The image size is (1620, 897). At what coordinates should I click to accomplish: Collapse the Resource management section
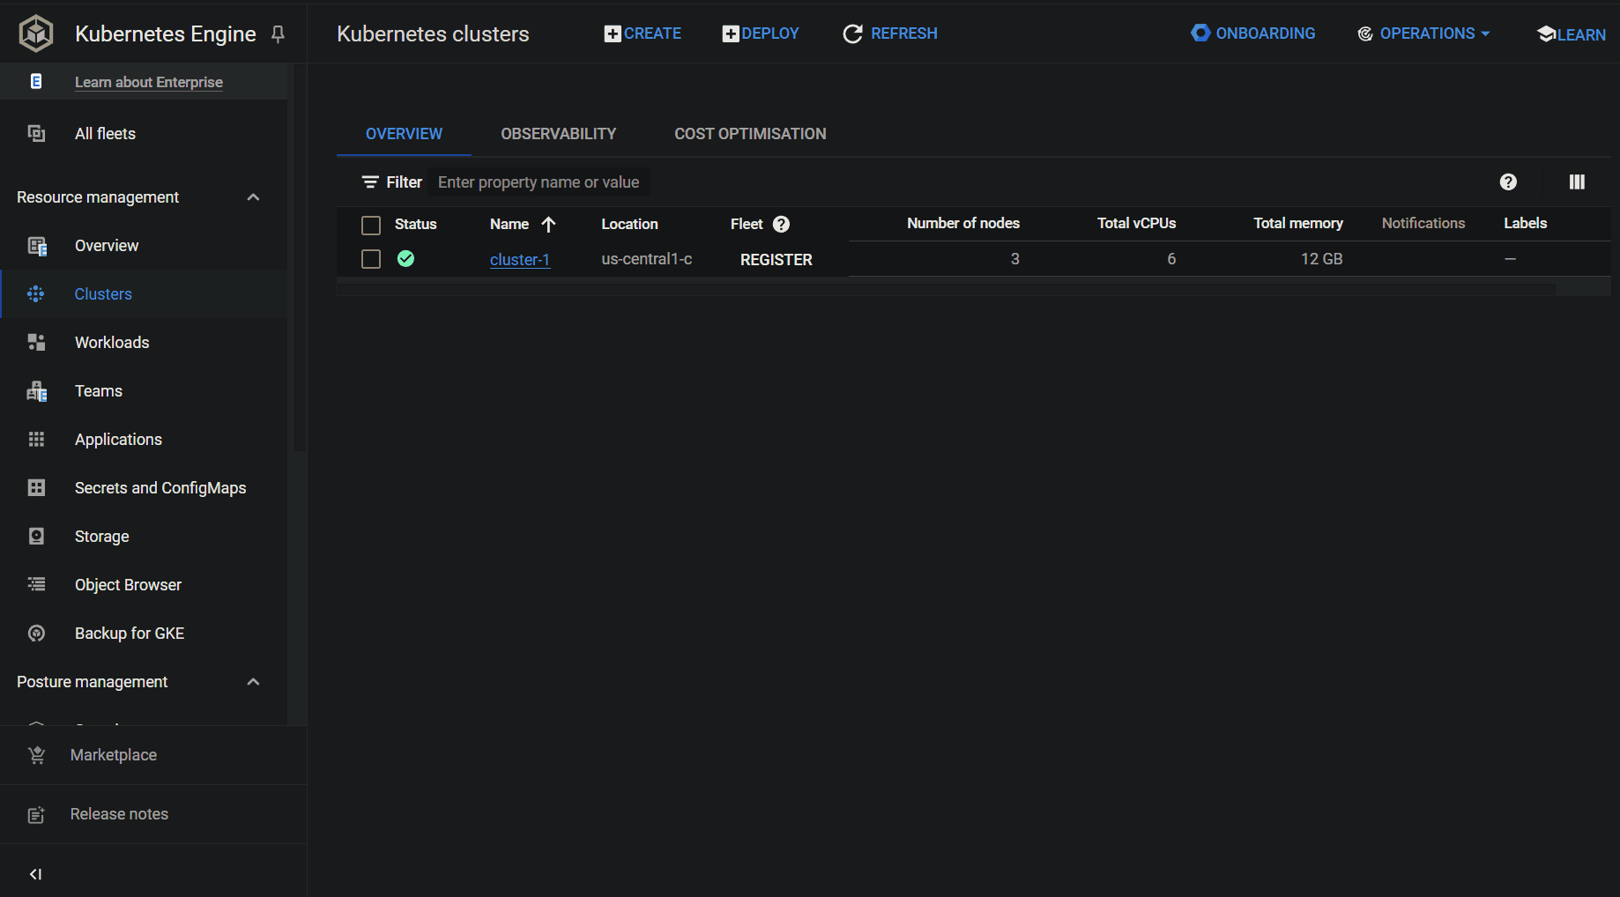coord(253,196)
